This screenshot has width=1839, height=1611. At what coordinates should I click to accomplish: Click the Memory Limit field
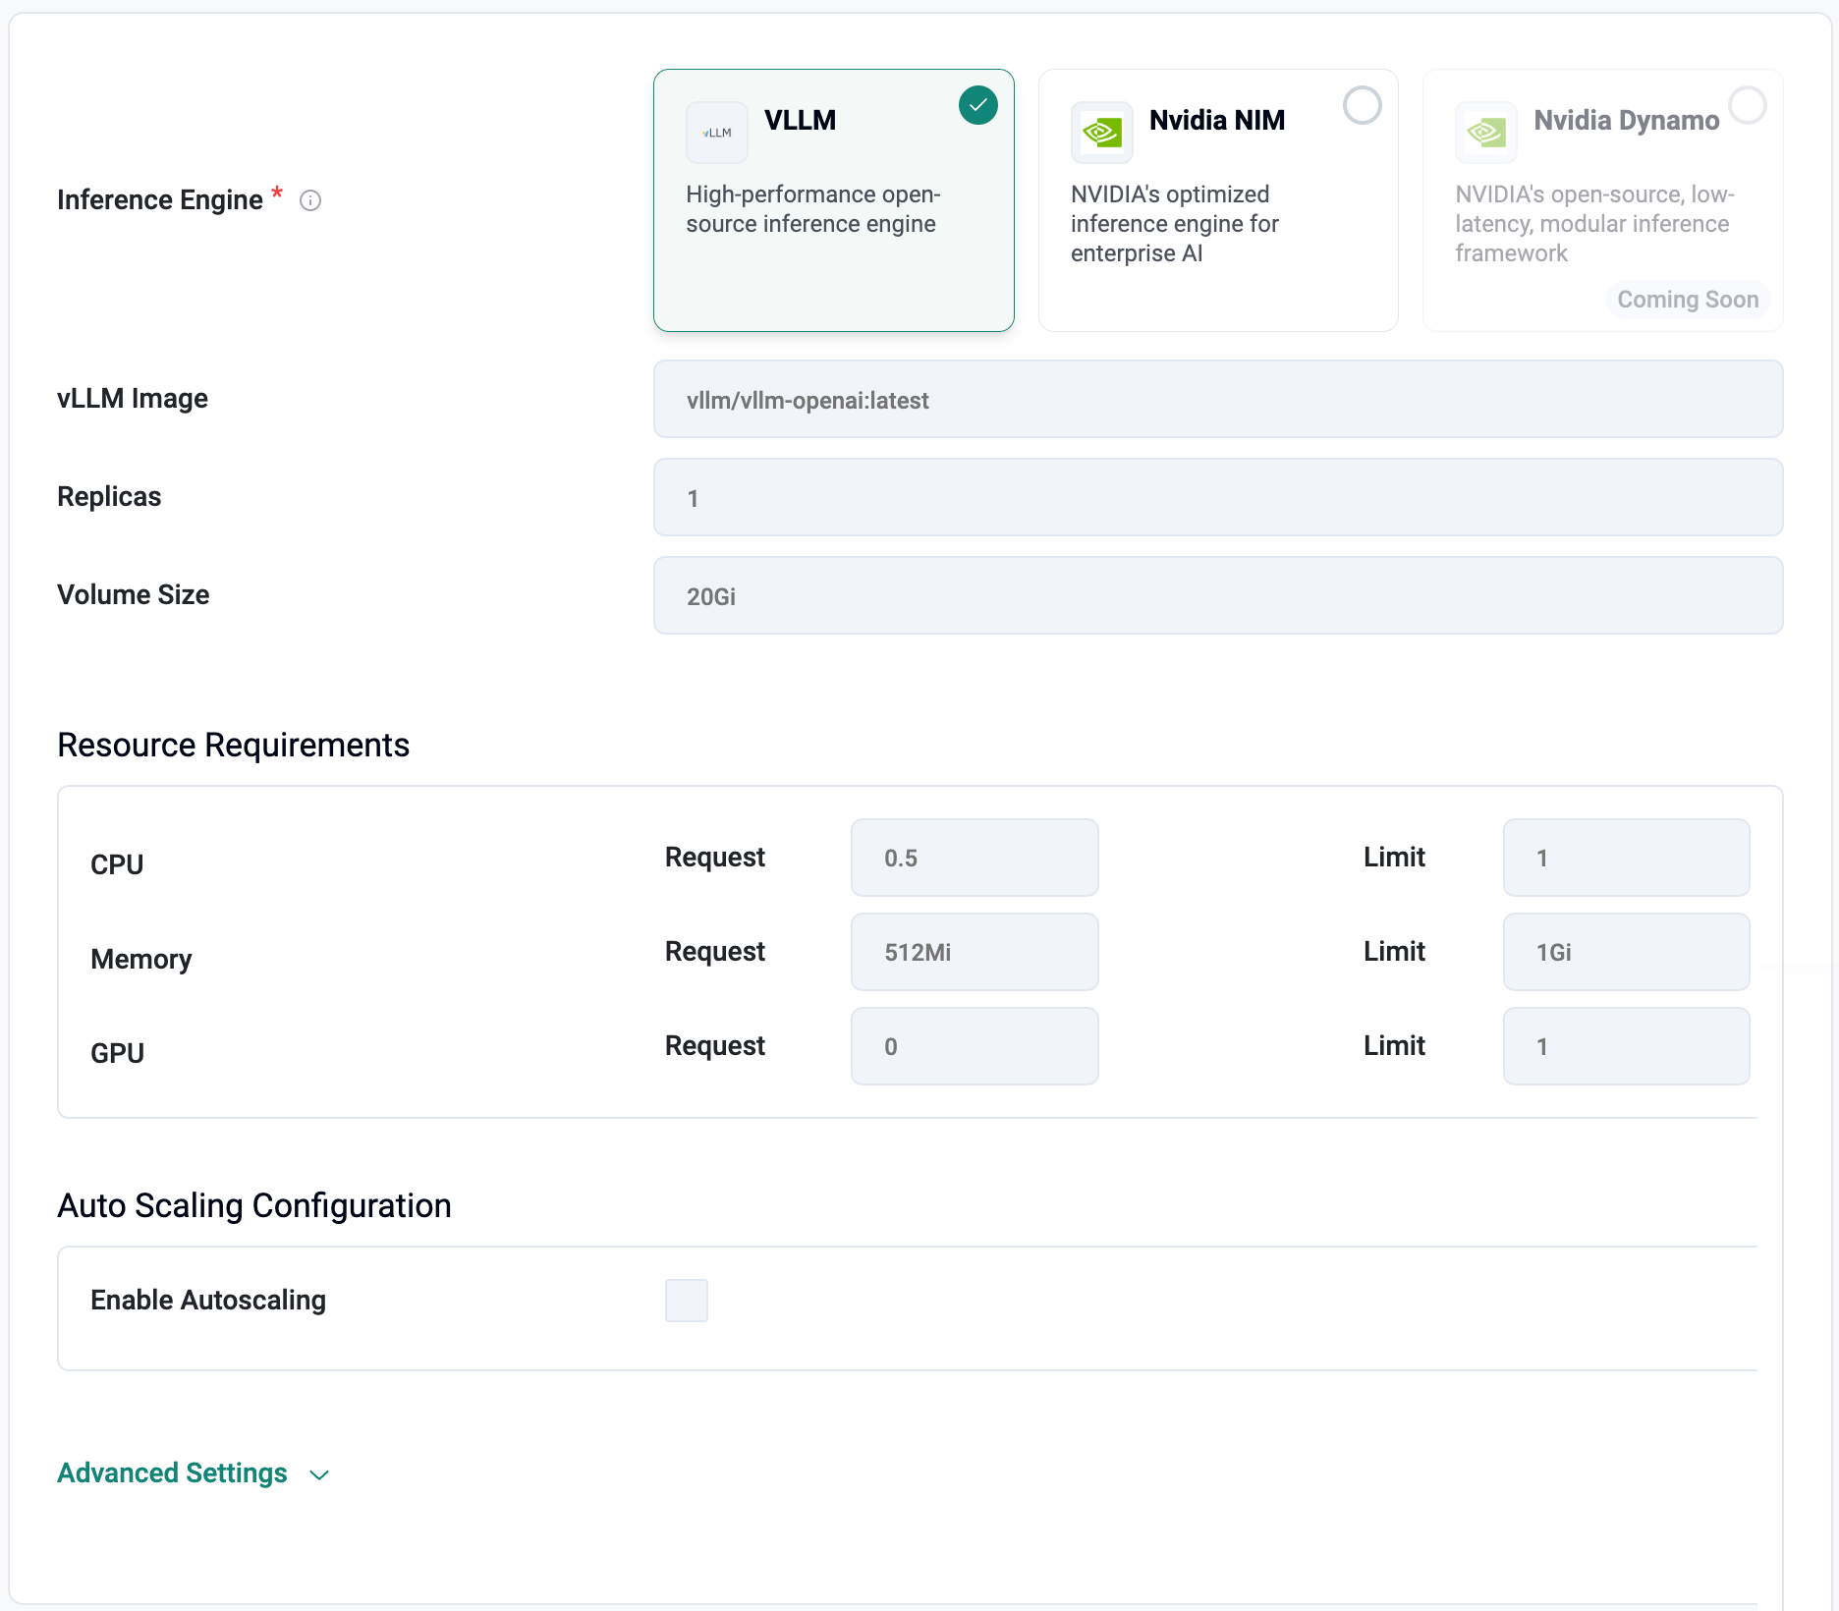click(x=1626, y=952)
